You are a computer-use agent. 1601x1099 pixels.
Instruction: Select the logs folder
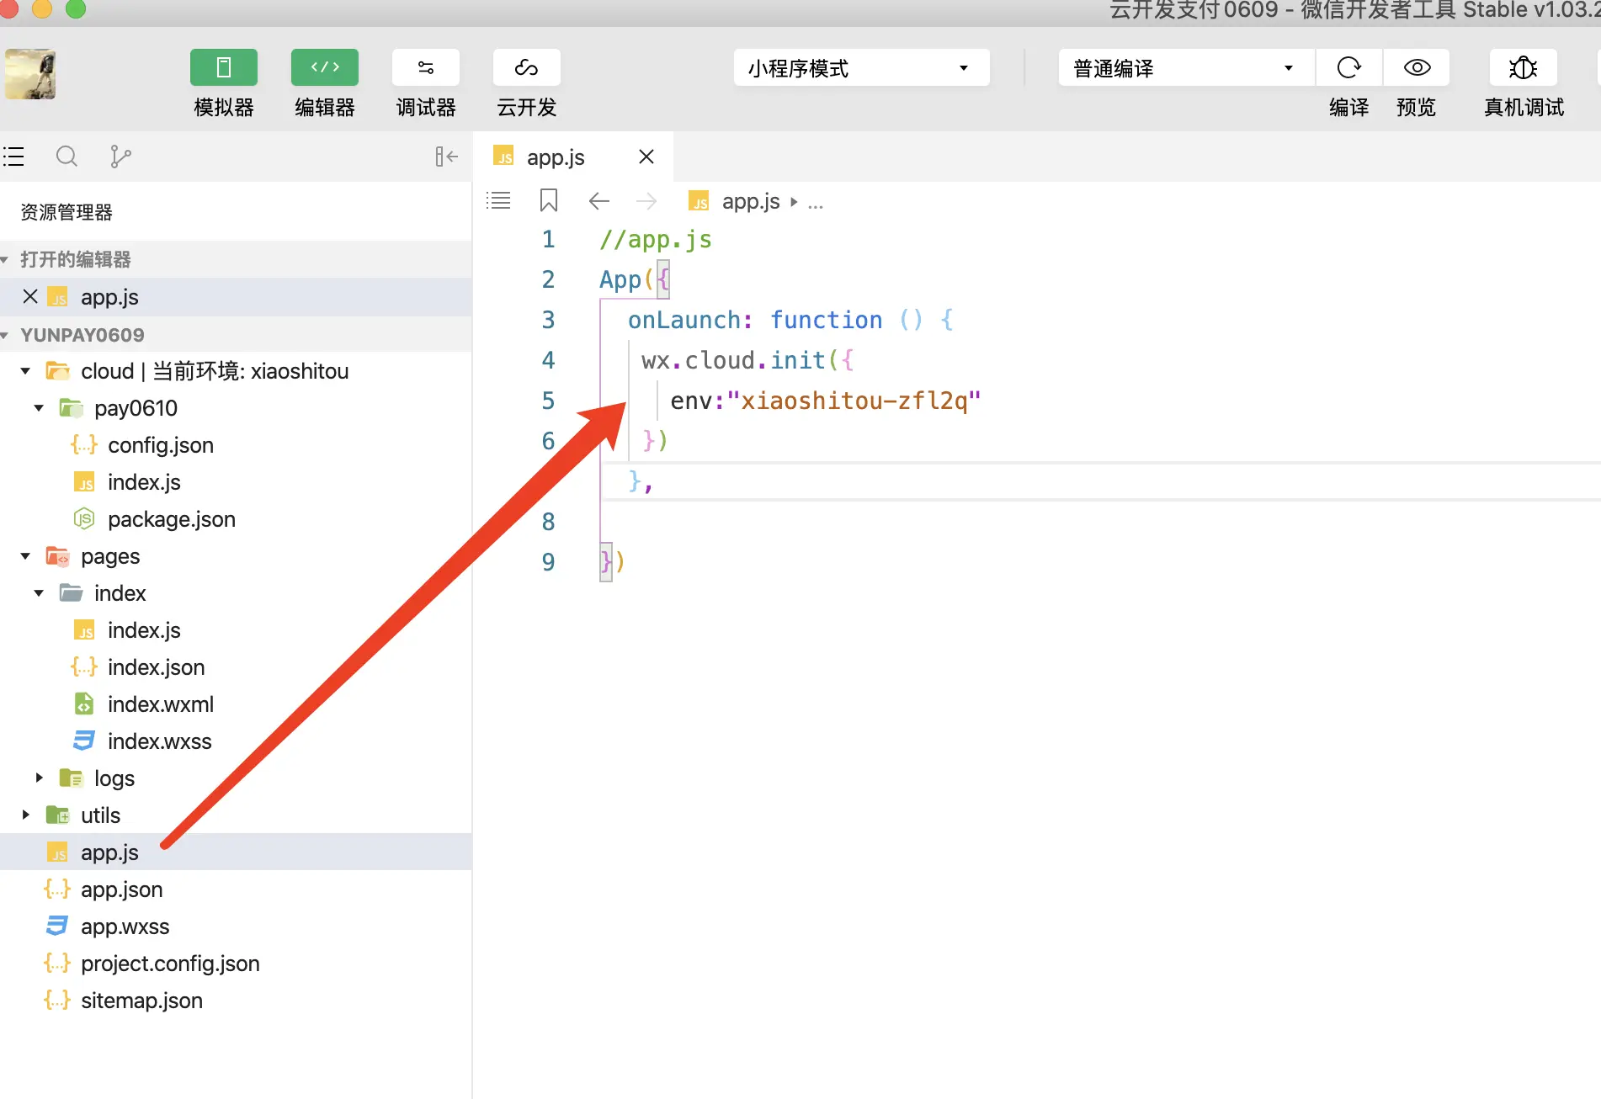236,778
